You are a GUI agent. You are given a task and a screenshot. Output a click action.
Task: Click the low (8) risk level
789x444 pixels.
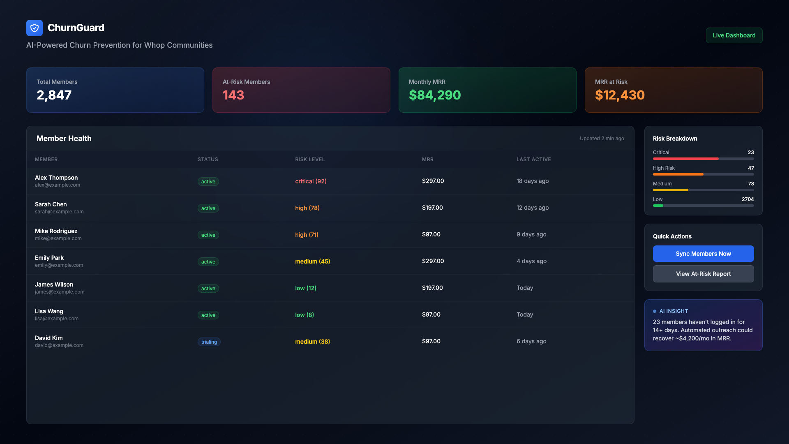click(304, 315)
